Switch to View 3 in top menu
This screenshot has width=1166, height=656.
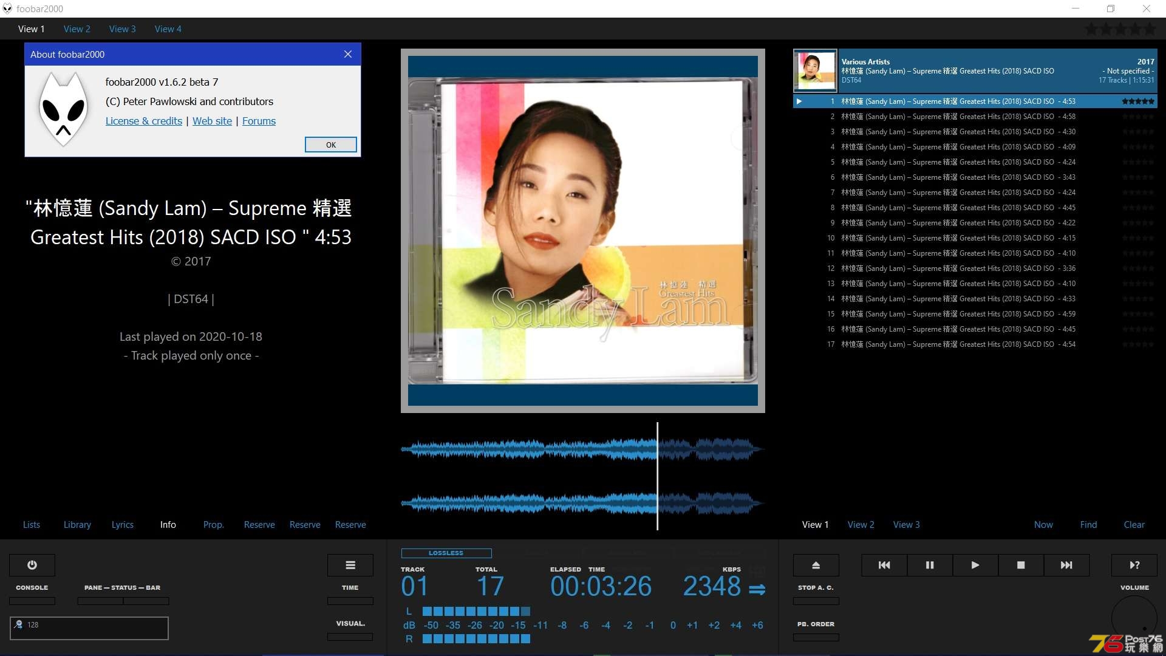122,29
